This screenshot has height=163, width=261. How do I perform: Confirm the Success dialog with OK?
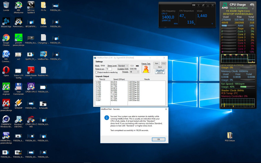[159, 140]
